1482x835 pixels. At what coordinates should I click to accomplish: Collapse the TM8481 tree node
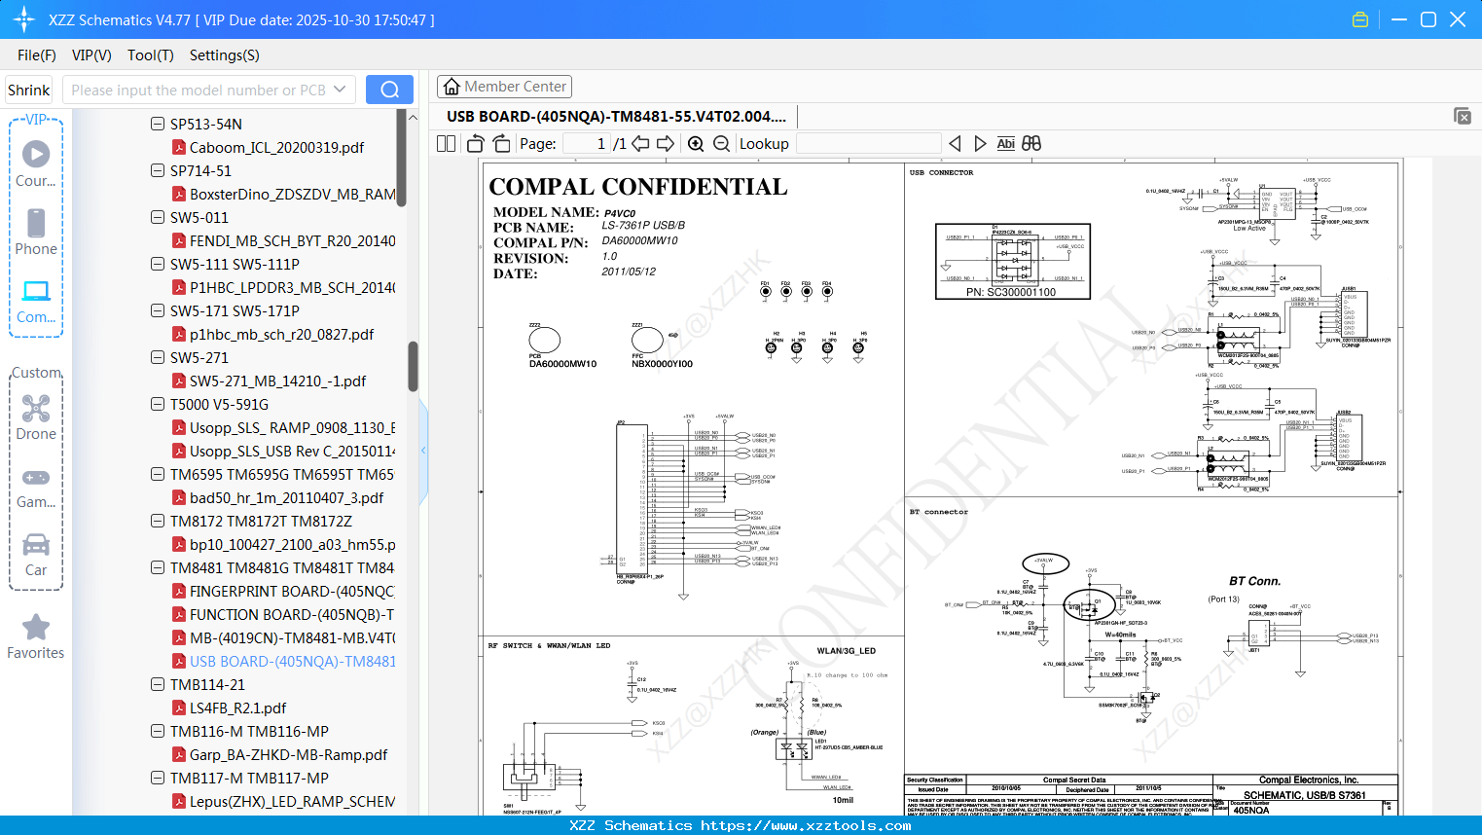[x=158, y=567]
